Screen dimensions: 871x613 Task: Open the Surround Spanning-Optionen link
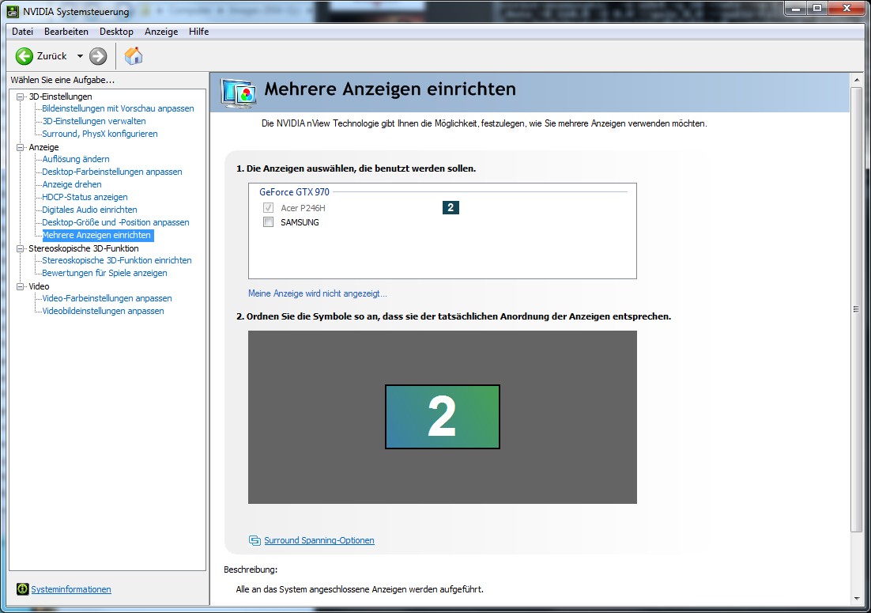[319, 540]
